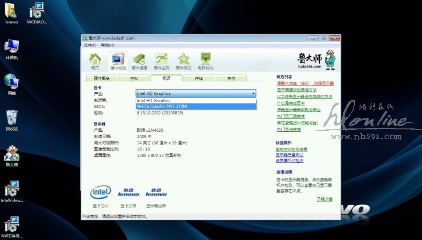Collapse the graphics card product dropdown arrow
Screen dimensions: 422x240
point(253,93)
